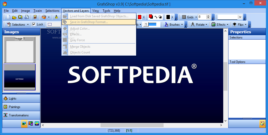Choose Save in GrafxShop Format menu entry
Screen dimensions: 268x135
tap(99, 22)
